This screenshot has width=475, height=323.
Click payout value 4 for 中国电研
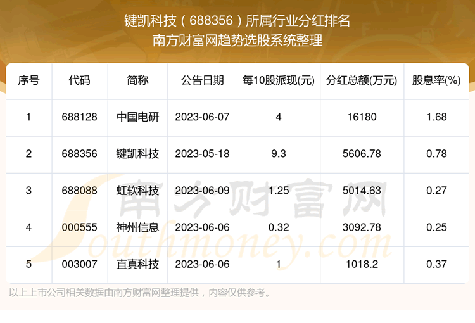coord(279,117)
